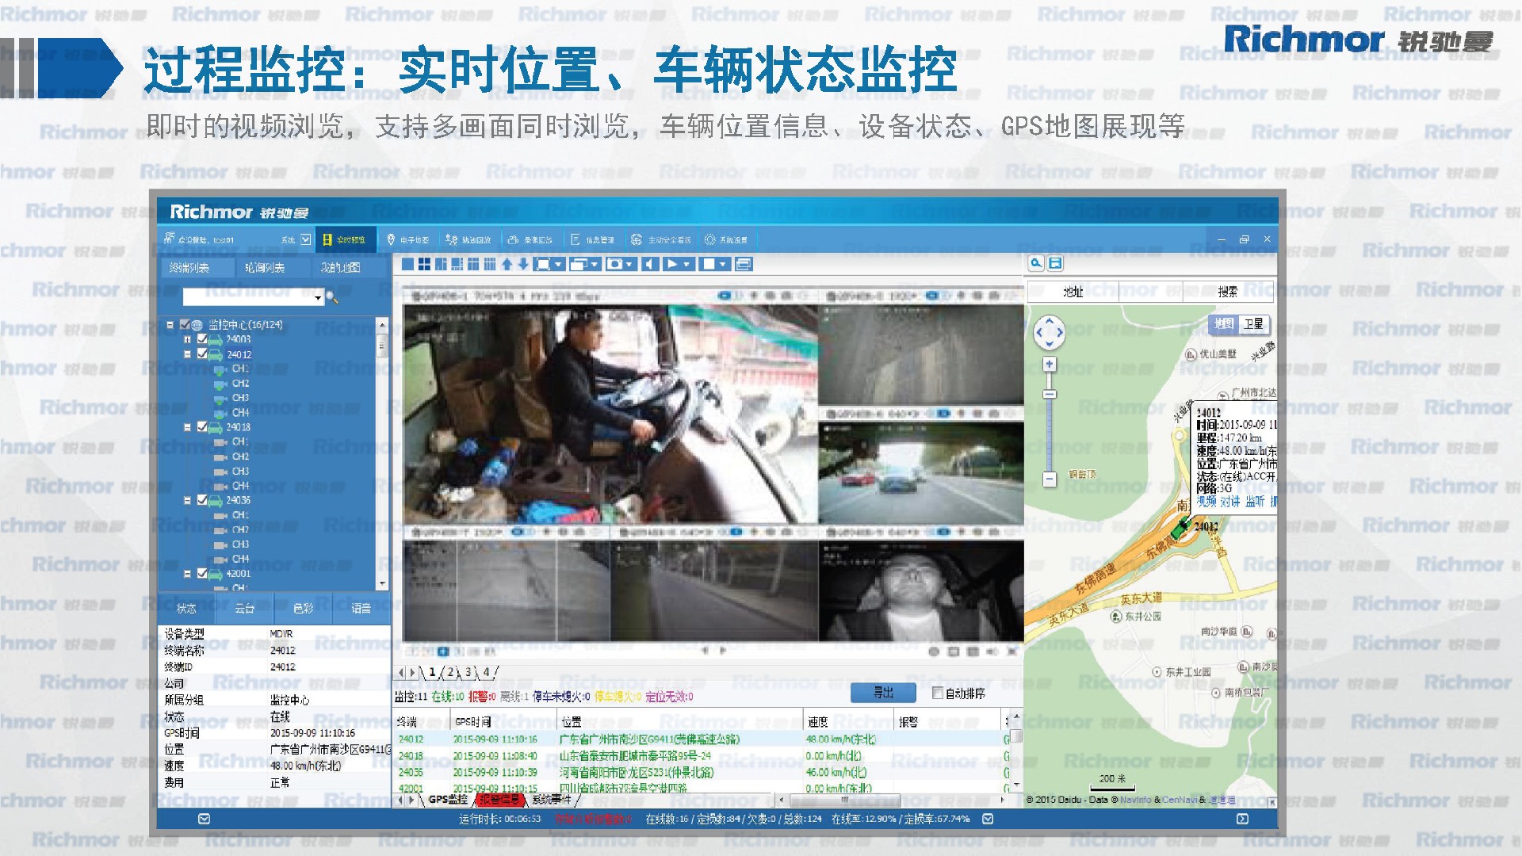
Task: Uncheck the 24018 vehicle checkbox
Action: click(x=202, y=427)
